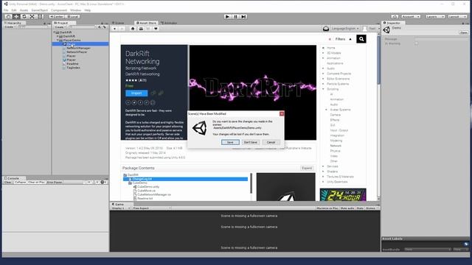Viewport: 472px width, 265px height.
Task: Expand the inner DarkRift folder in Project
Action: (x=58, y=36)
